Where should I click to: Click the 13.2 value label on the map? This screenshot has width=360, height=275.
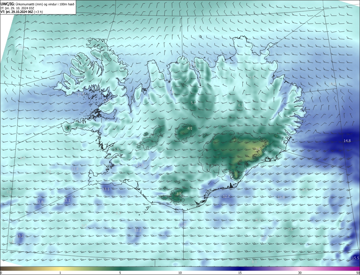[20, 236]
